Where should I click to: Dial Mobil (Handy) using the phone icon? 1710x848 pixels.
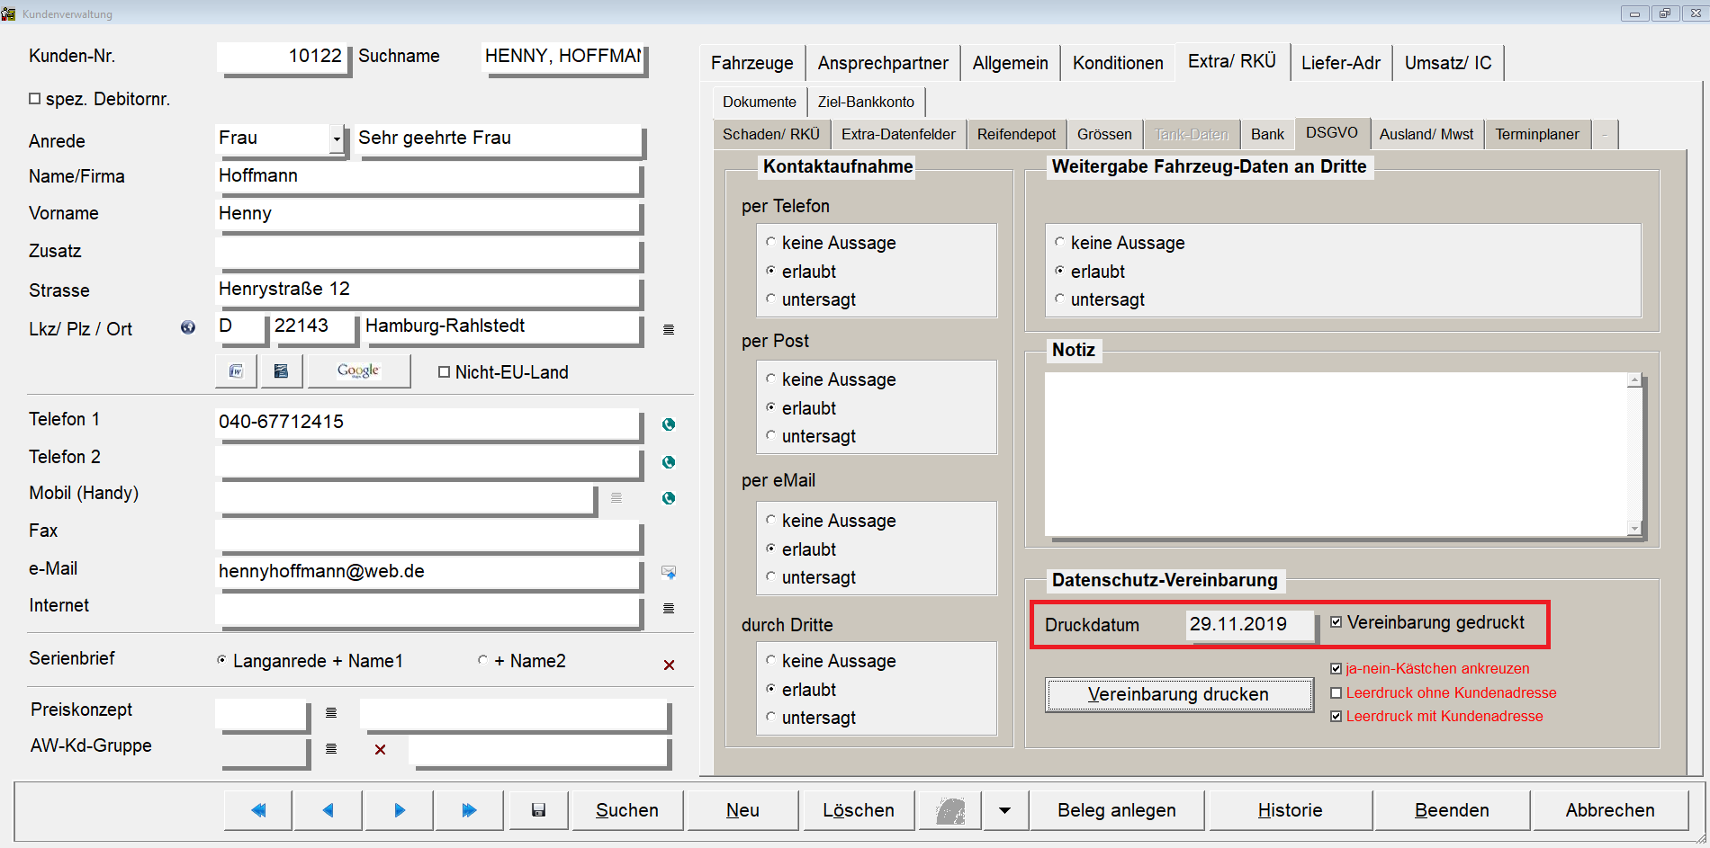669,498
